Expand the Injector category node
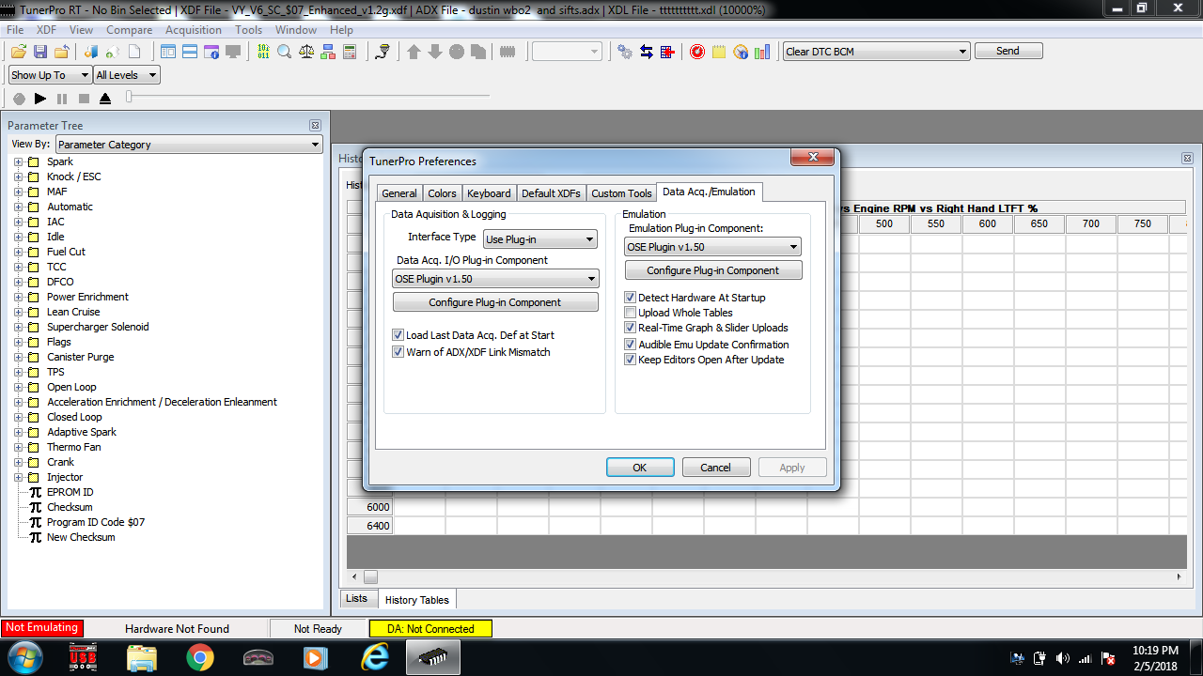Viewport: 1203px width, 676px height. (x=18, y=477)
